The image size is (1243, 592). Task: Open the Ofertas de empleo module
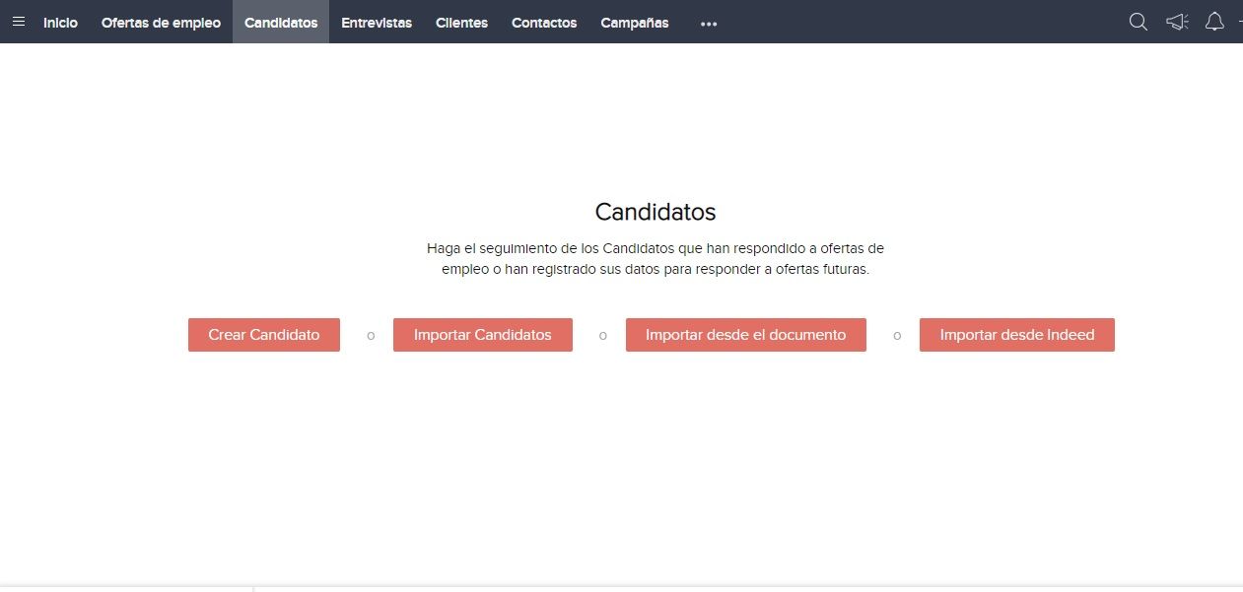pyautogui.click(x=161, y=23)
